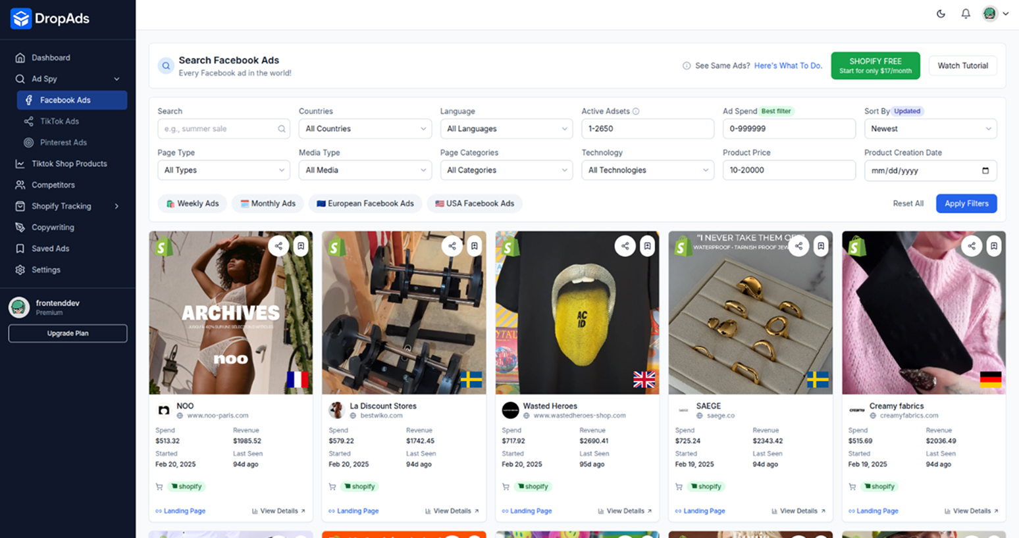Viewport: 1019px width, 538px height.
Task: Click Active Adsets range field
Action: pos(648,129)
